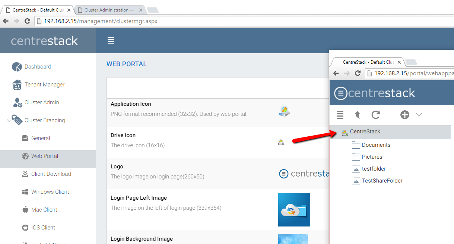Click the Login Page Left Image thumbnail

[294, 209]
